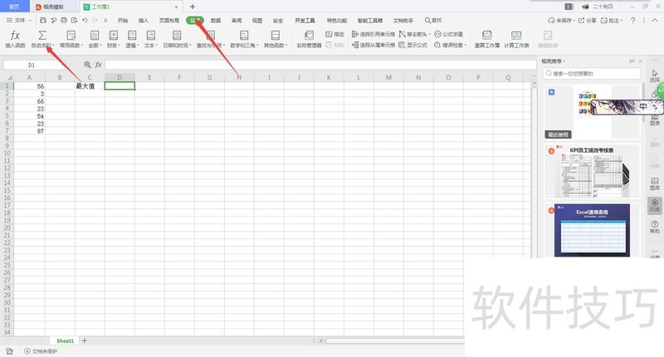Open the 数学和三角 functions category
The height and width of the screenshot is (357, 664).
(x=244, y=39)
